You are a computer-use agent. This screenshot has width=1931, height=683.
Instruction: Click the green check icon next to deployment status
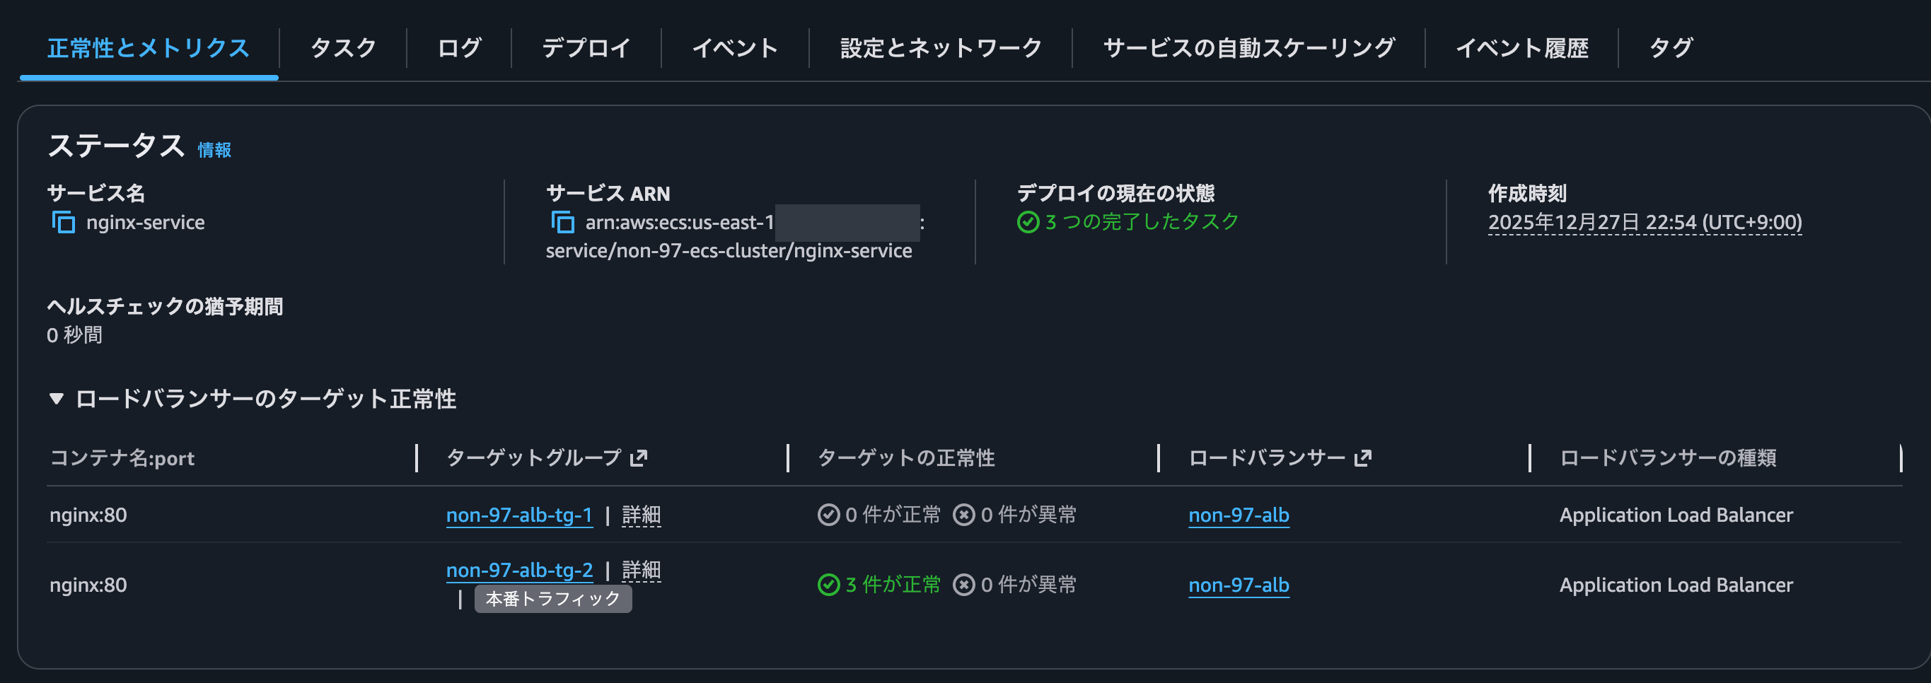[1031, 221]
